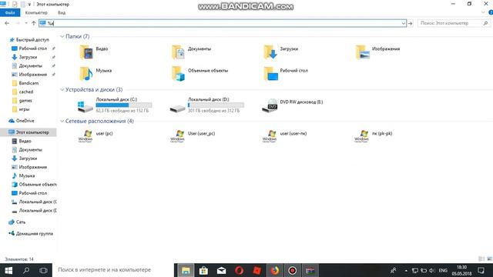This screenshot has height=277, width=493.
Task: Select Музыка under Этот компьютер in sidebar
Action: 23,176
